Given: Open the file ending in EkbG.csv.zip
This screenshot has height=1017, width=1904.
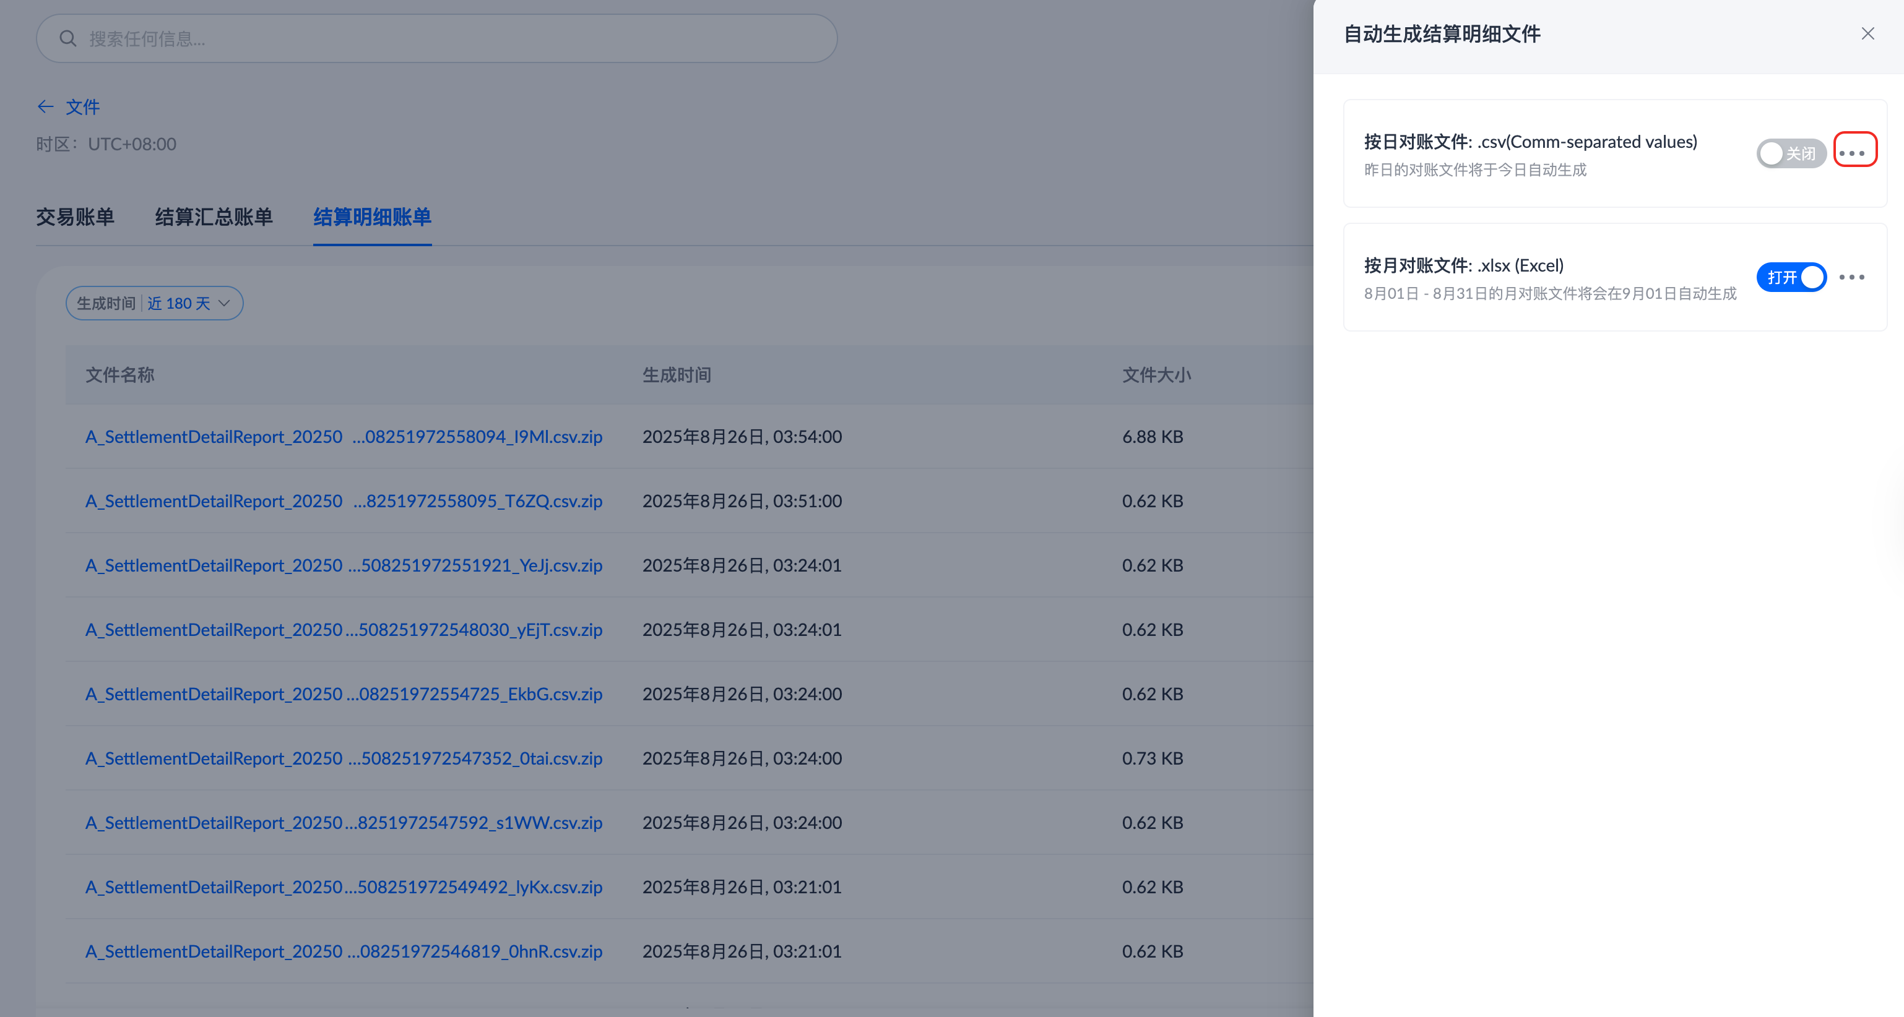Looking at the screenshot, I should 344,693.
